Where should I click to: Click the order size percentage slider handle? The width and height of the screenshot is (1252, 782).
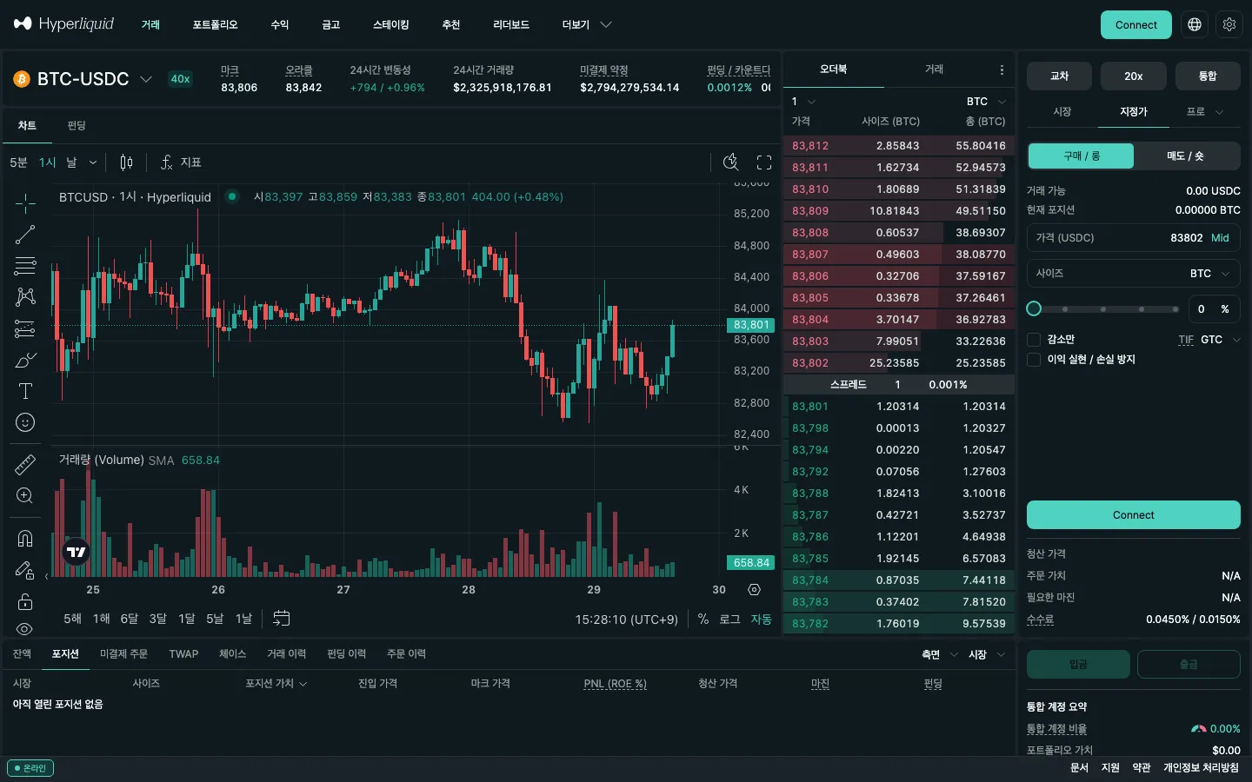click(x=1034, y=308)
